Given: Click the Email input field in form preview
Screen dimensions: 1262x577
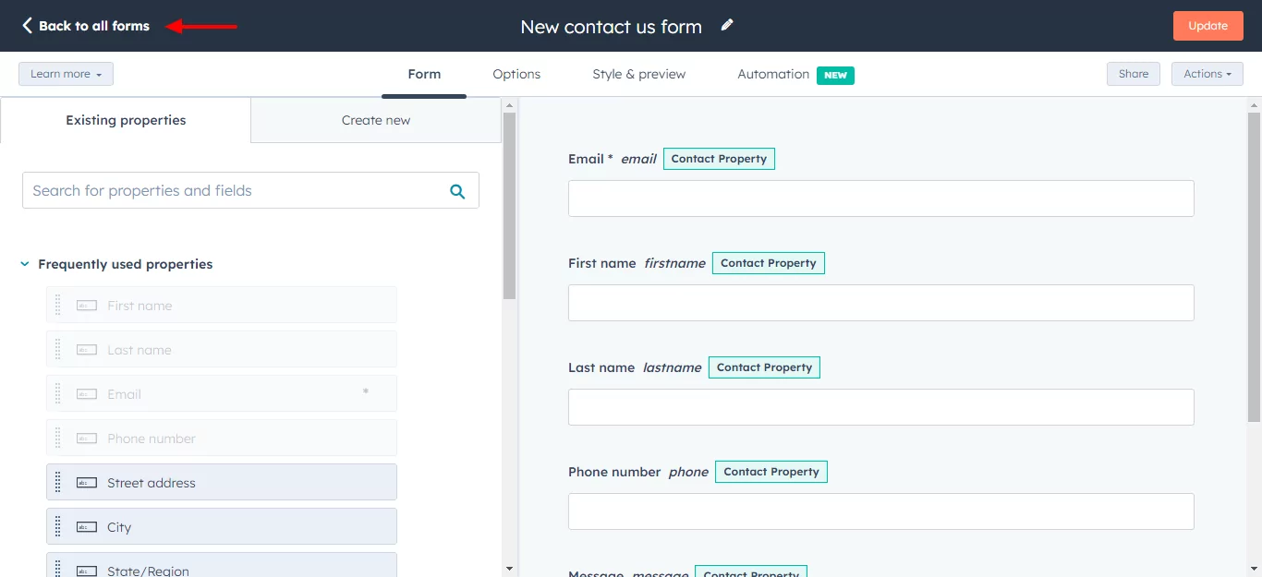Looking at the screenshot, I should [x=881, y=198].
